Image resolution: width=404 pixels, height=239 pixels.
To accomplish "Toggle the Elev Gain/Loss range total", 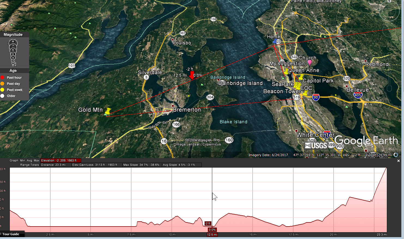I will click(x=95, y=165).
